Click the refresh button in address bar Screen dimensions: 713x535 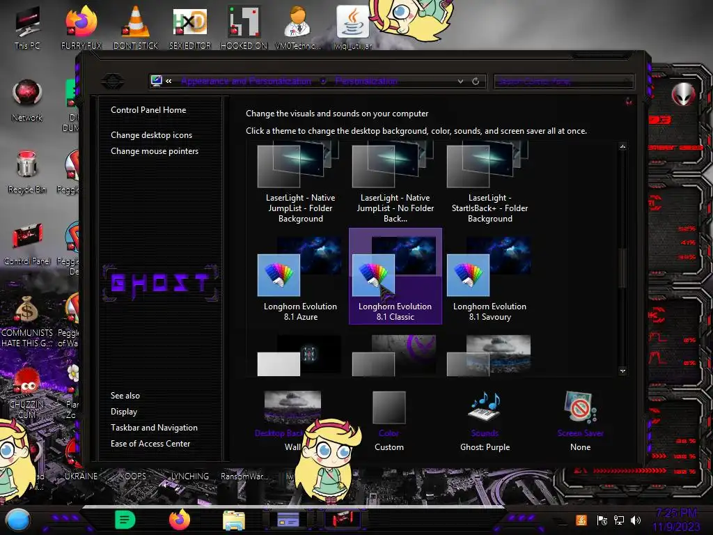476,81
